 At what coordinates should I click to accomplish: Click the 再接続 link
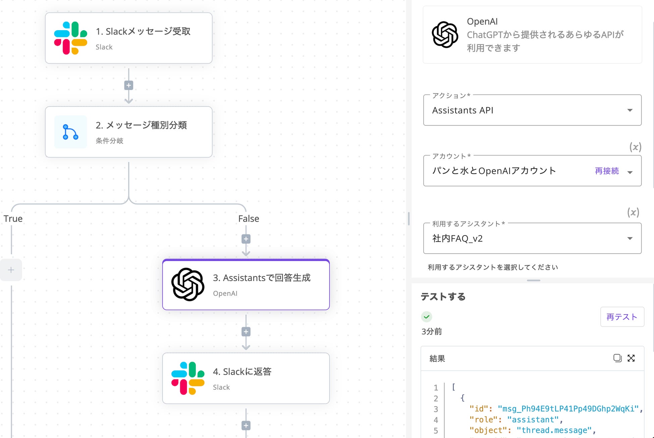(606, 171)
